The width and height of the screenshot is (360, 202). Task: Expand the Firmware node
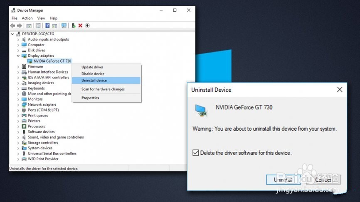pyautogui.click(x=18, y=67)
